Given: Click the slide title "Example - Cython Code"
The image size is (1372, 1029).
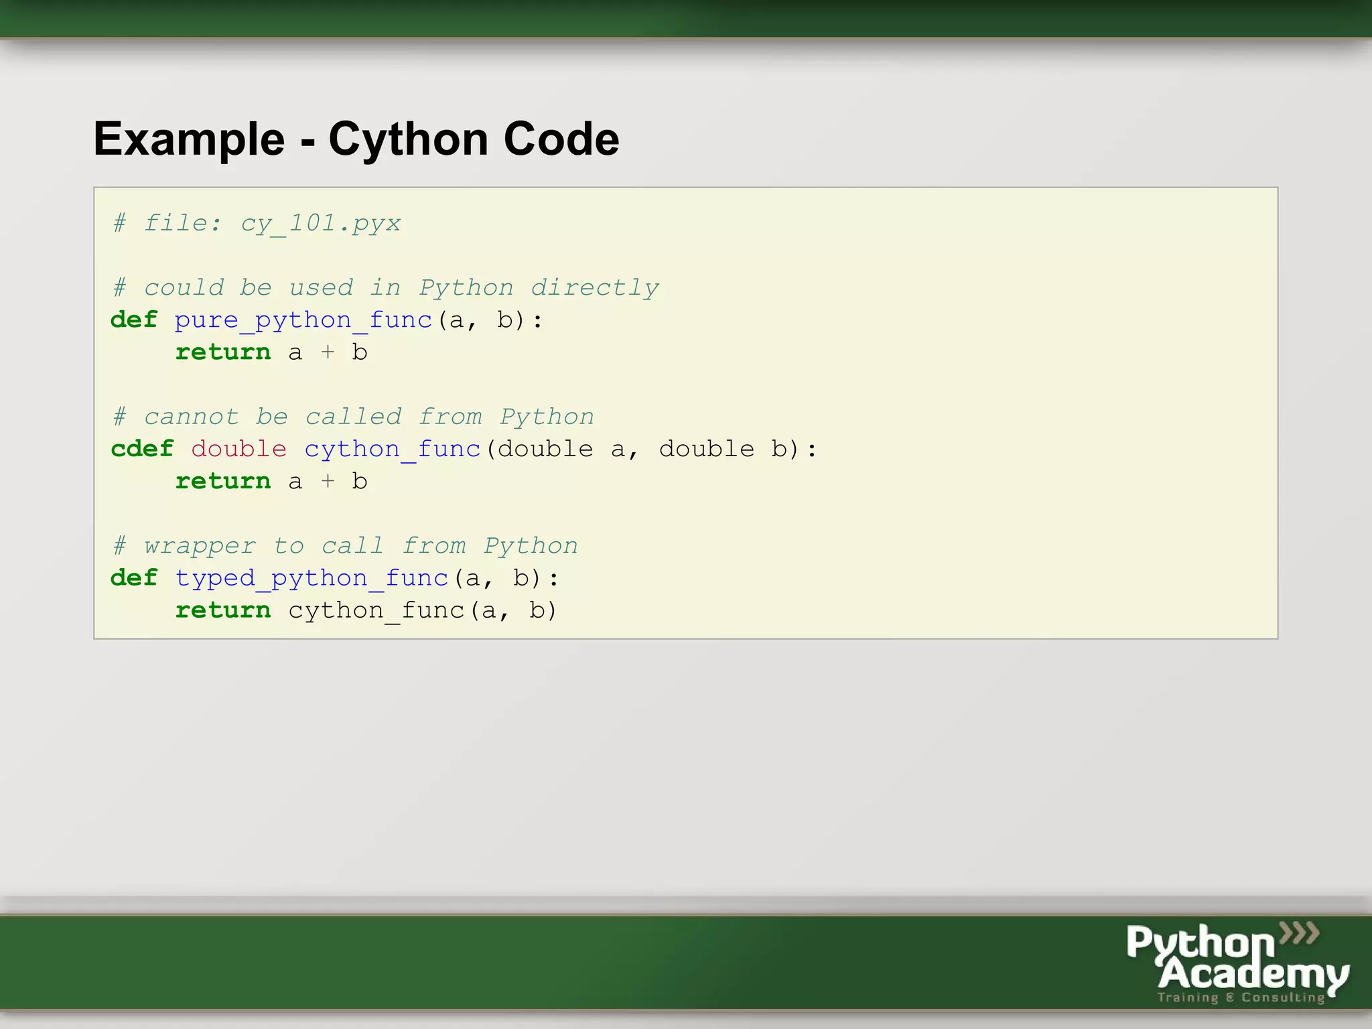Looking at the screenshot, I should [x=356, y=139].
